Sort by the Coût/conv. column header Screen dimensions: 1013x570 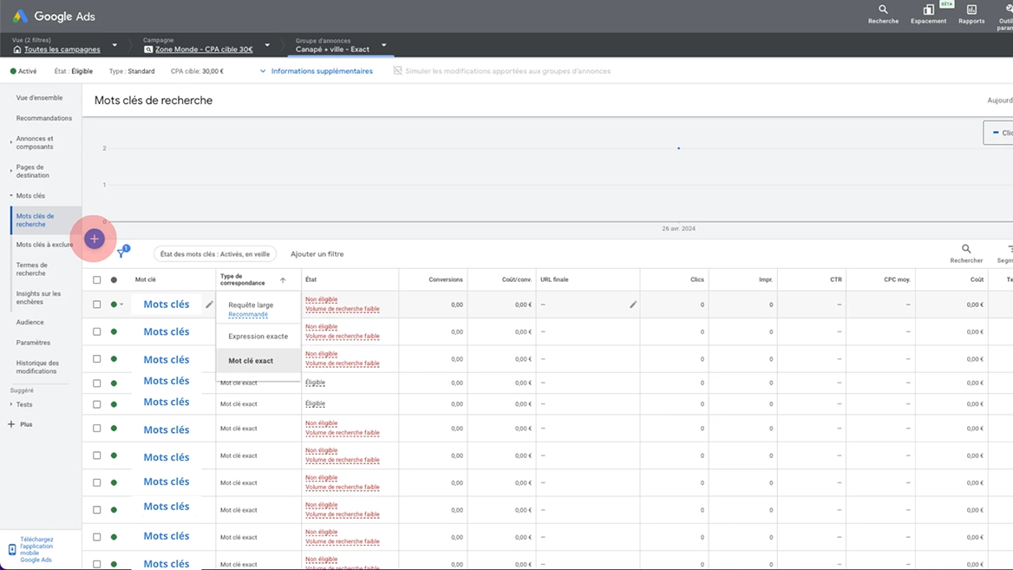[x=517, y=280]
